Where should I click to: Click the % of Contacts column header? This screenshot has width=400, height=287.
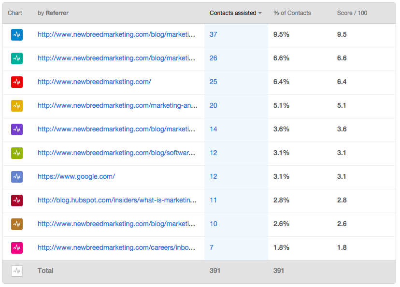[x=292, y=13]
